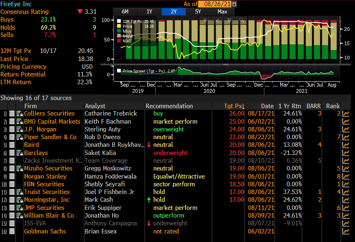The height and width of the screenshot is (242, 355).
Task: Open the Morgan Stanley firm link
Action: click(x=45, y=177)
